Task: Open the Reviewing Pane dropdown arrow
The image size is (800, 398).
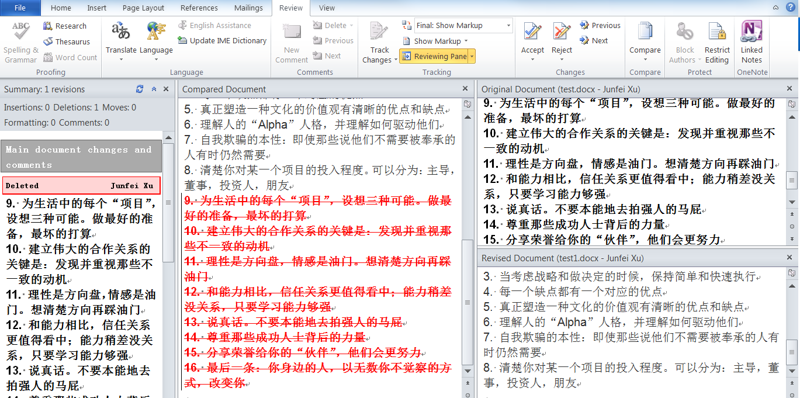Action: pyautogui.click(x=472, y=57)
